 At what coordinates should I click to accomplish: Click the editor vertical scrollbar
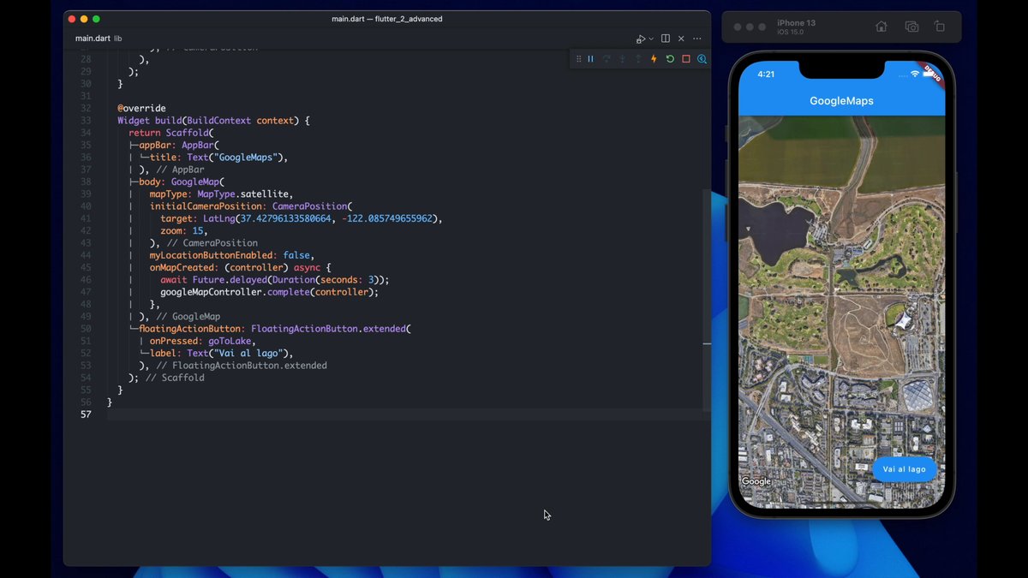707,257
